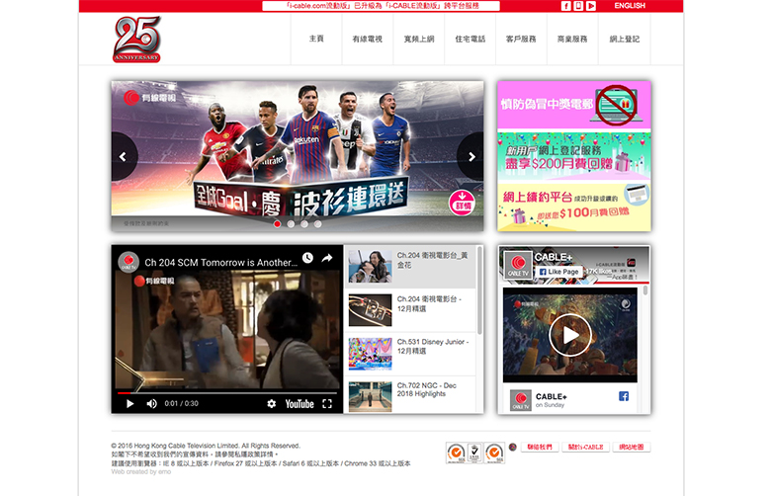Click the CABLE TV channel avatar in video header
771x496 pixels.
[x=128, y=262]
